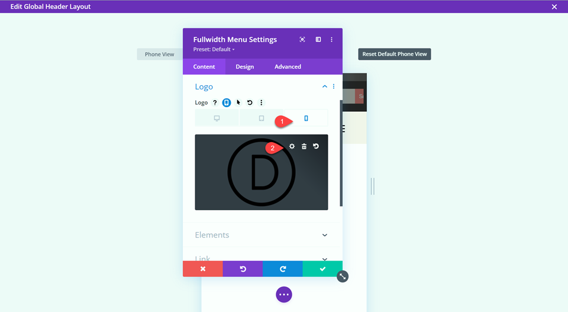Discard changes with red X button
This screenshot has height=312, width=568.
click(203, 269)
